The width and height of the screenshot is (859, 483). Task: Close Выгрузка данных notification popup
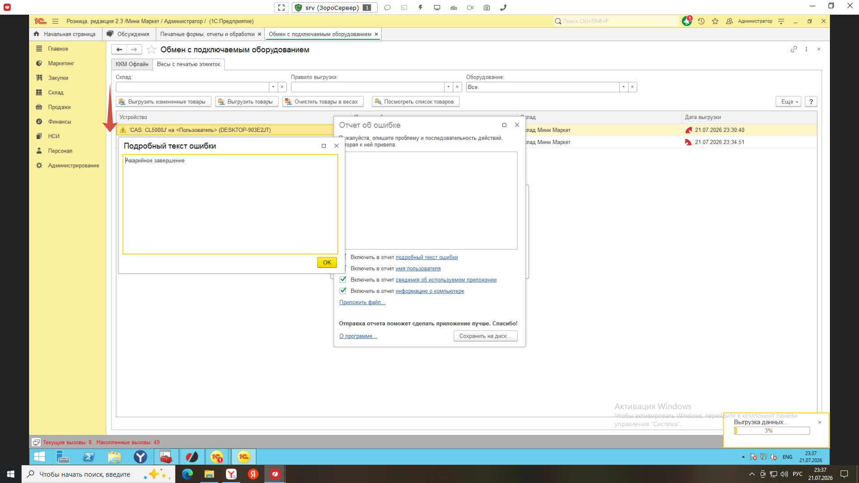(820, 422)
